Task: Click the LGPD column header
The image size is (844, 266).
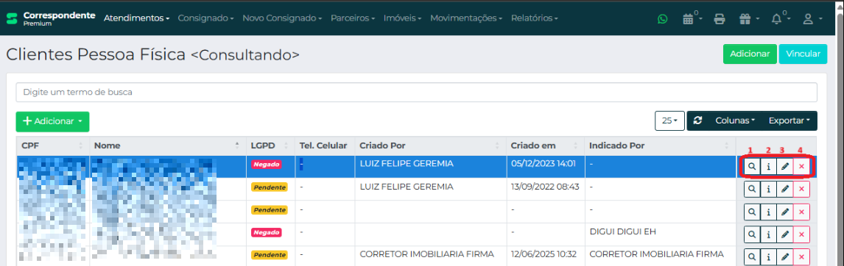Action: pos(270,145)
